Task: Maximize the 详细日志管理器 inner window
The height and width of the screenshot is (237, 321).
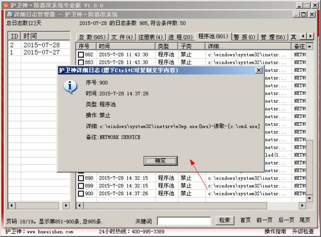Action: (x=304, y=14)
